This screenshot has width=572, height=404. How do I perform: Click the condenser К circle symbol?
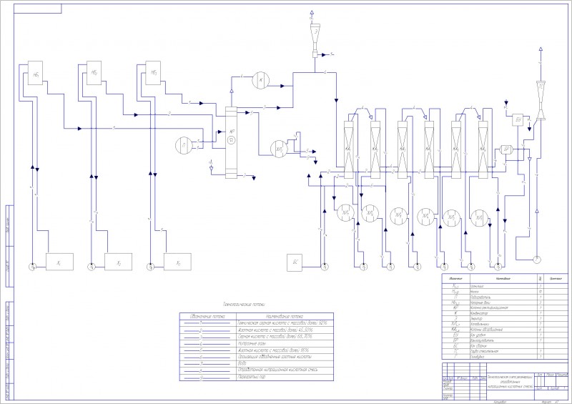tap(261, 80)
